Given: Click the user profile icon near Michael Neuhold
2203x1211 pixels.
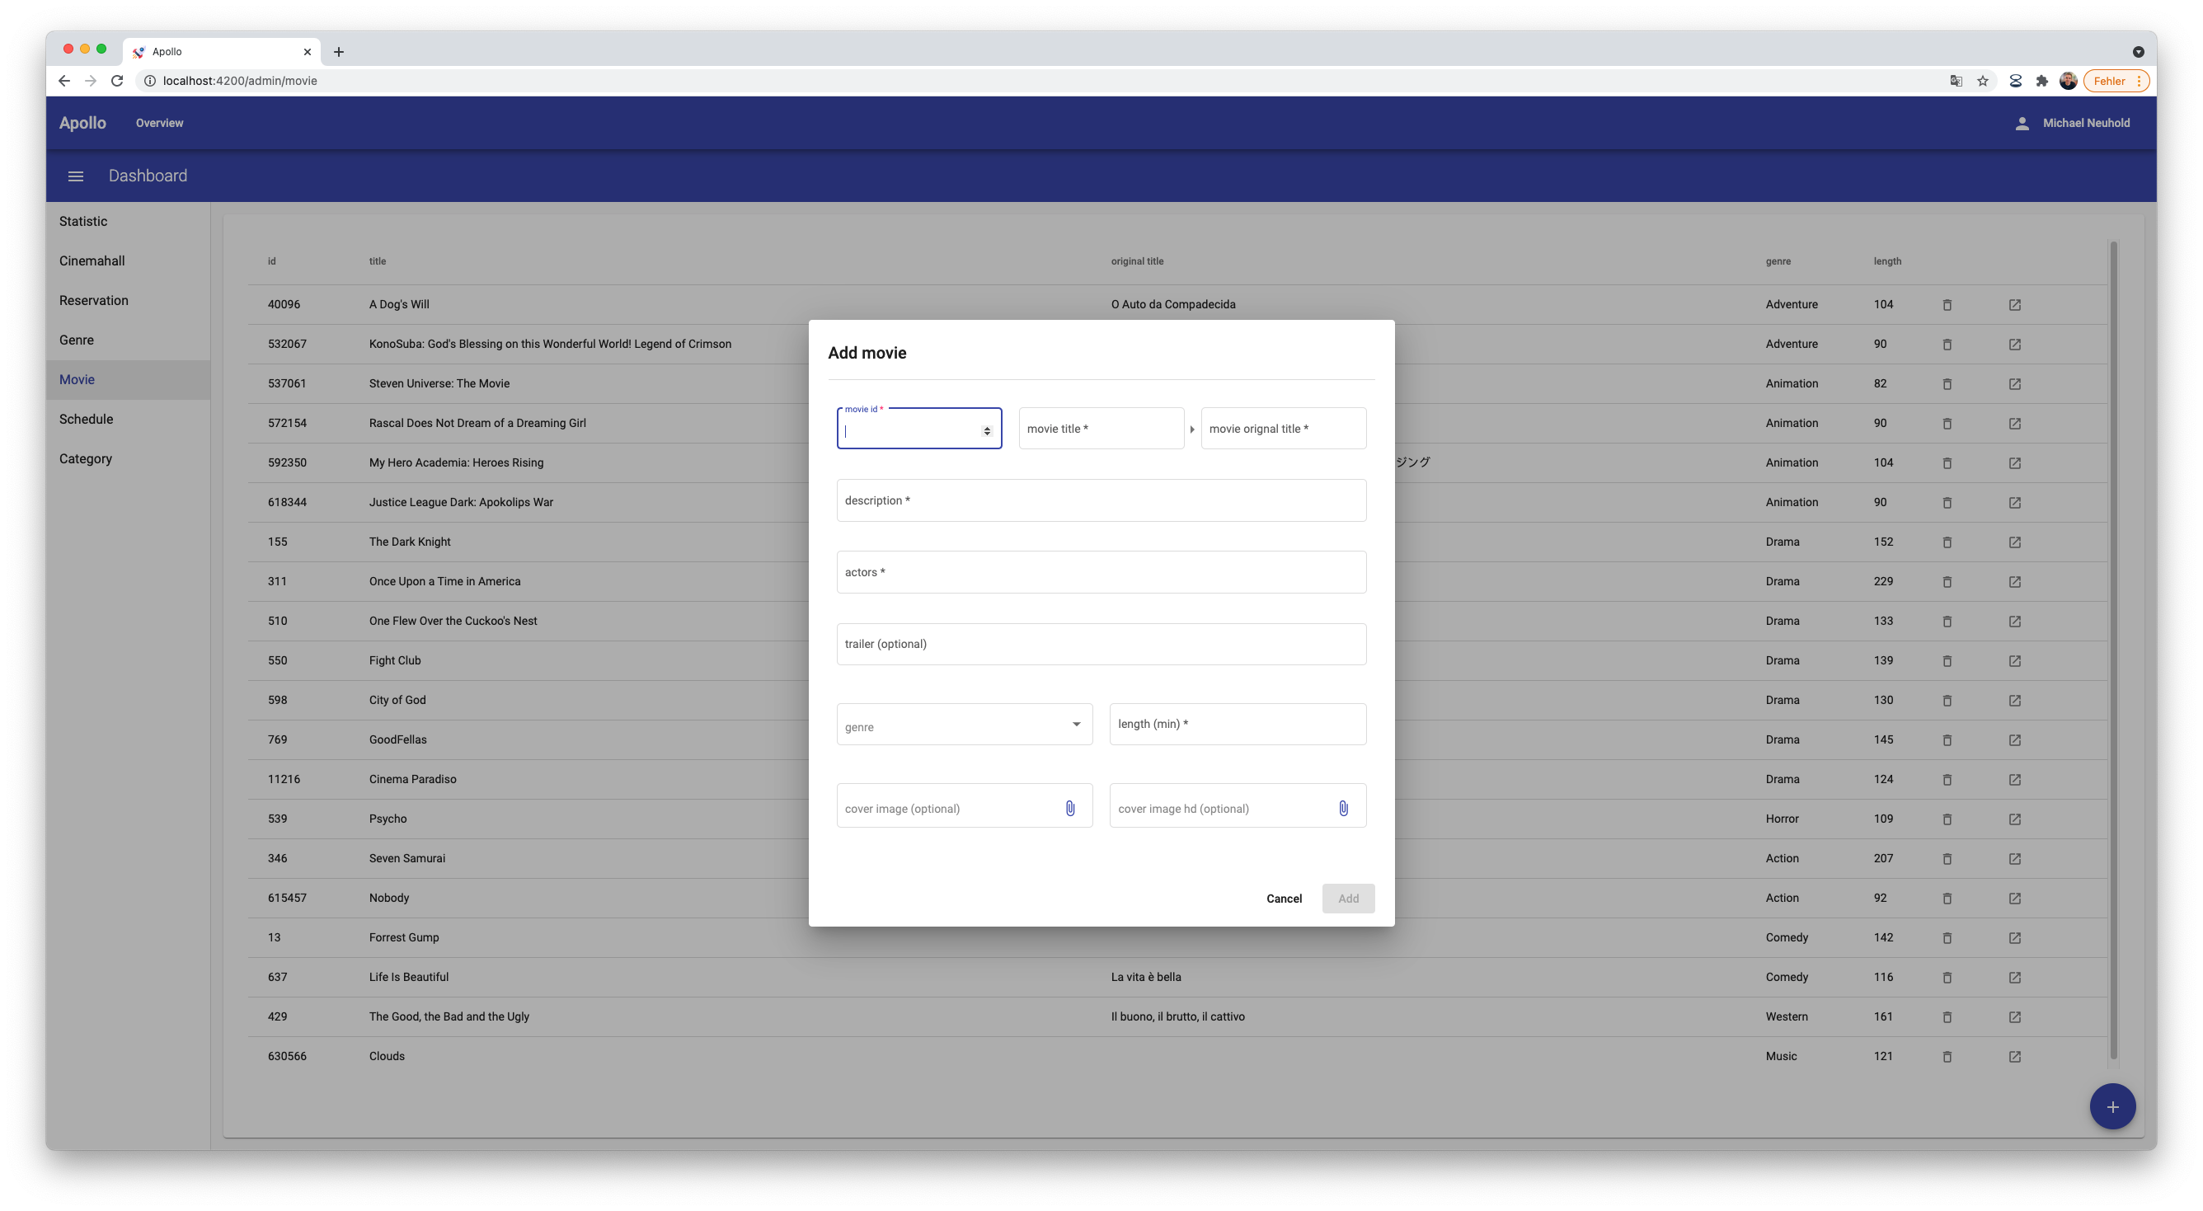Looking at the screenshot, I should pyautogui.click(x=2022, y=123).
